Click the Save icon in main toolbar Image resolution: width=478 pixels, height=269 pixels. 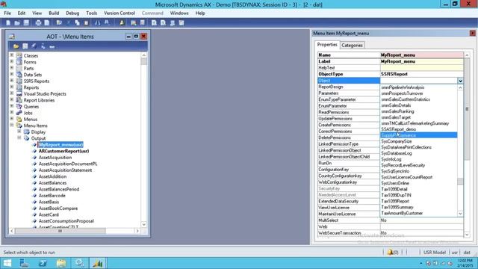27,23
